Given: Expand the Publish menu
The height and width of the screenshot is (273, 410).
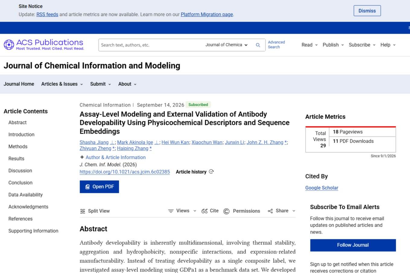Looking at the screenshot, I should 333,45.
